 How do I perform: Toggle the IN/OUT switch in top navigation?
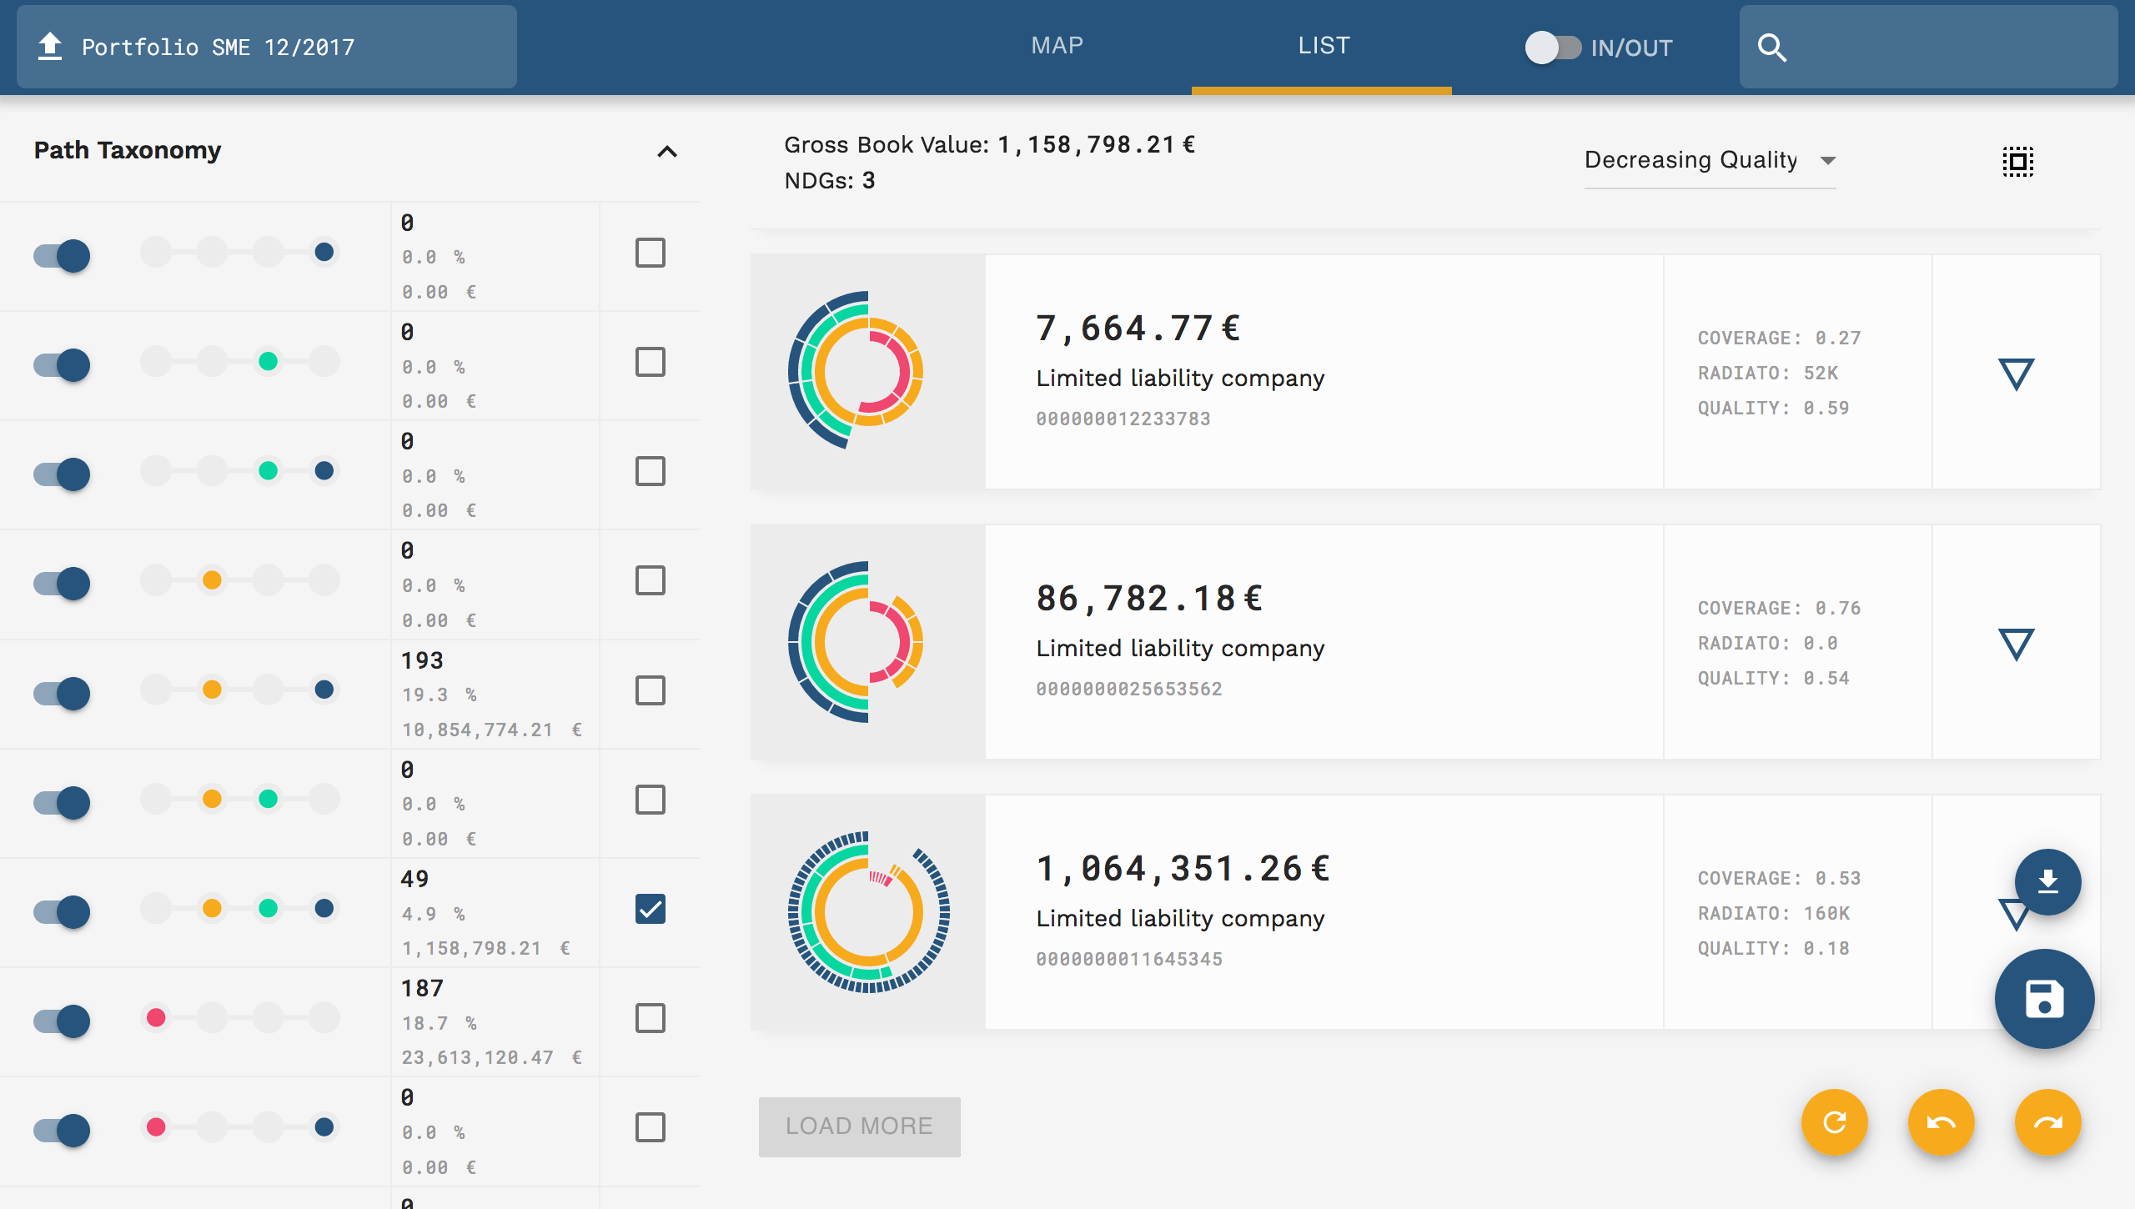1550,45
